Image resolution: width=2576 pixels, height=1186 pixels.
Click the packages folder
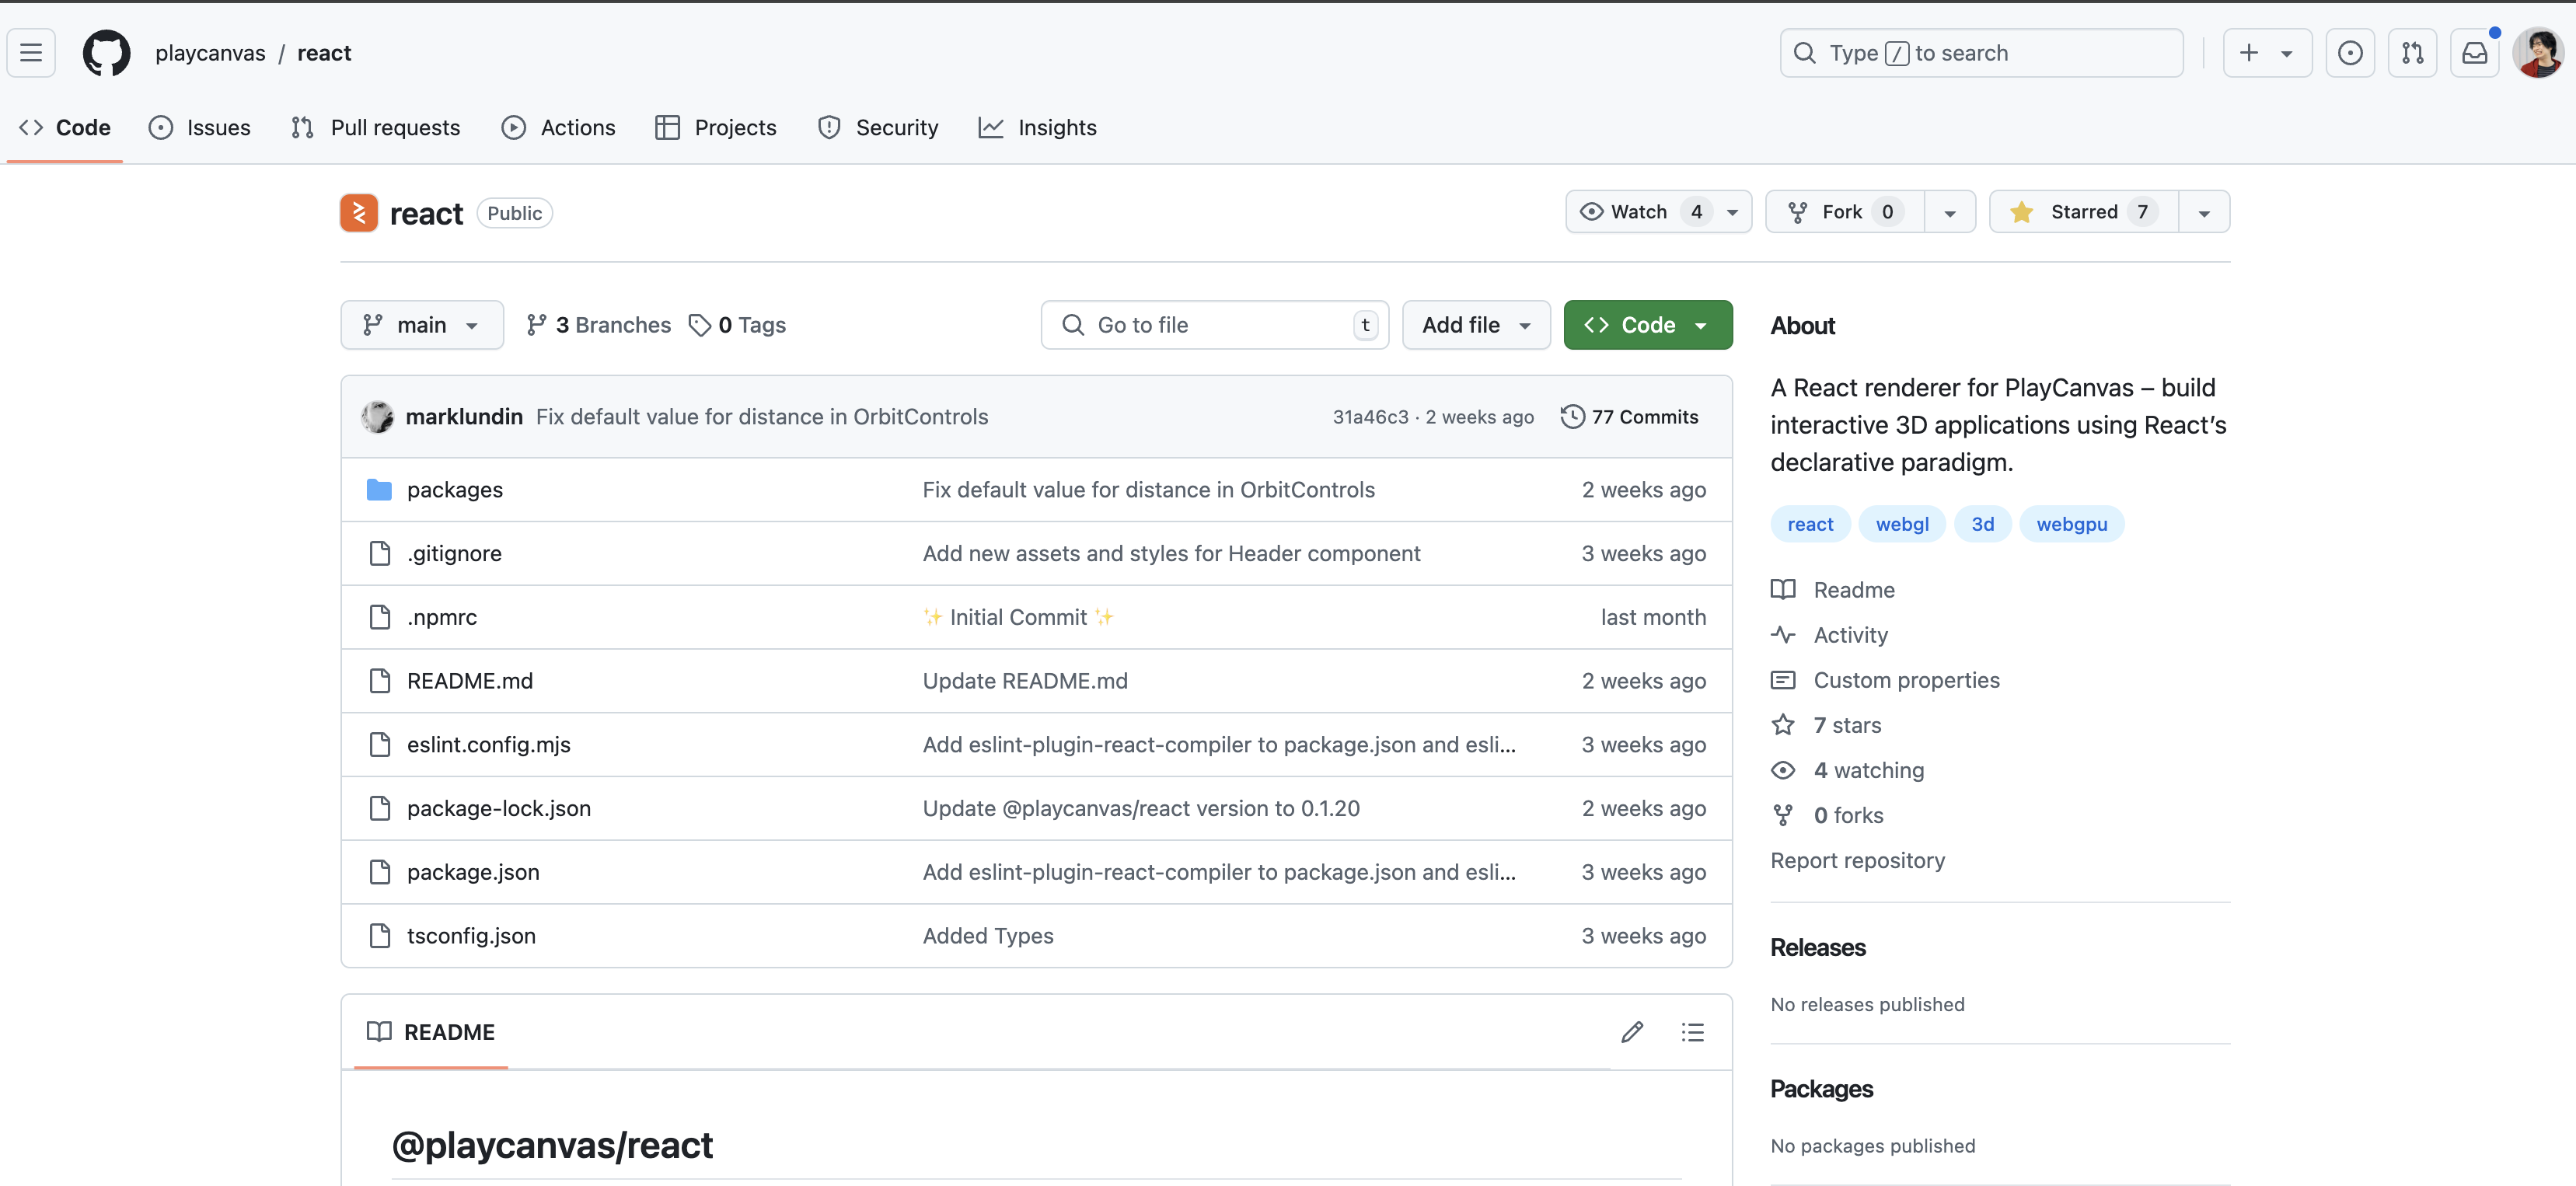point(455,488)
